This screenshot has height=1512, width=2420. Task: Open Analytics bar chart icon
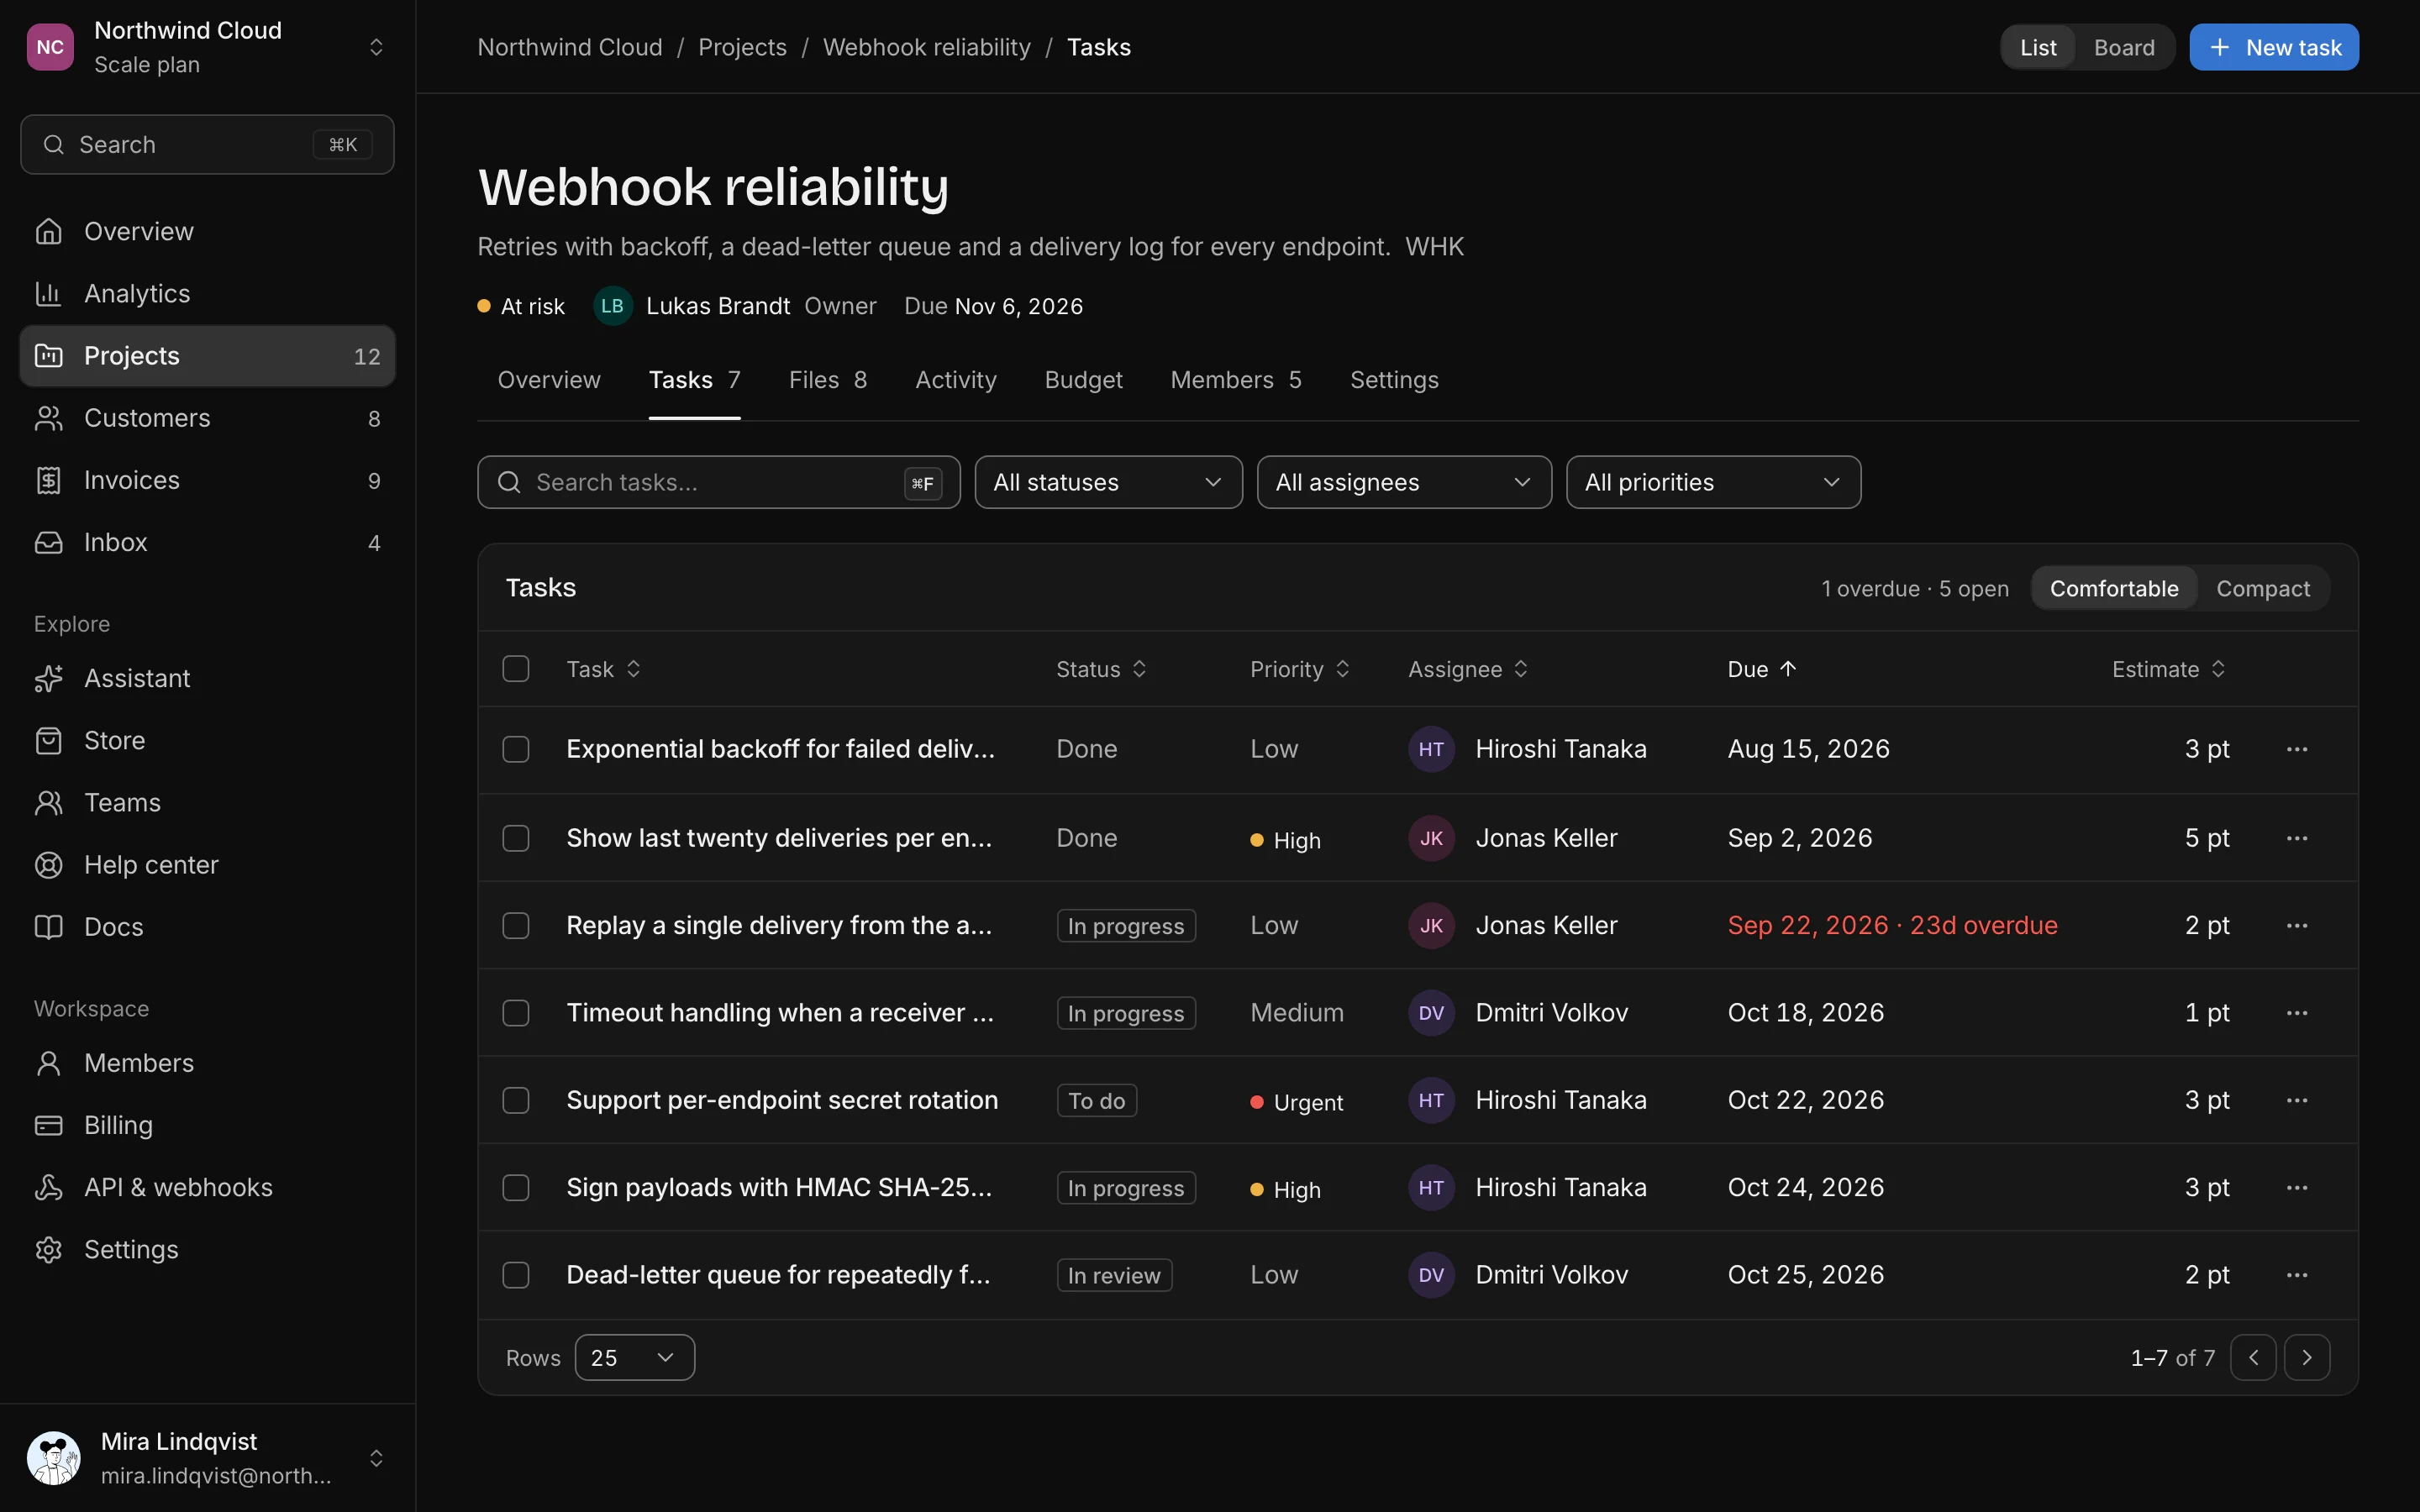tap(48, 293)
